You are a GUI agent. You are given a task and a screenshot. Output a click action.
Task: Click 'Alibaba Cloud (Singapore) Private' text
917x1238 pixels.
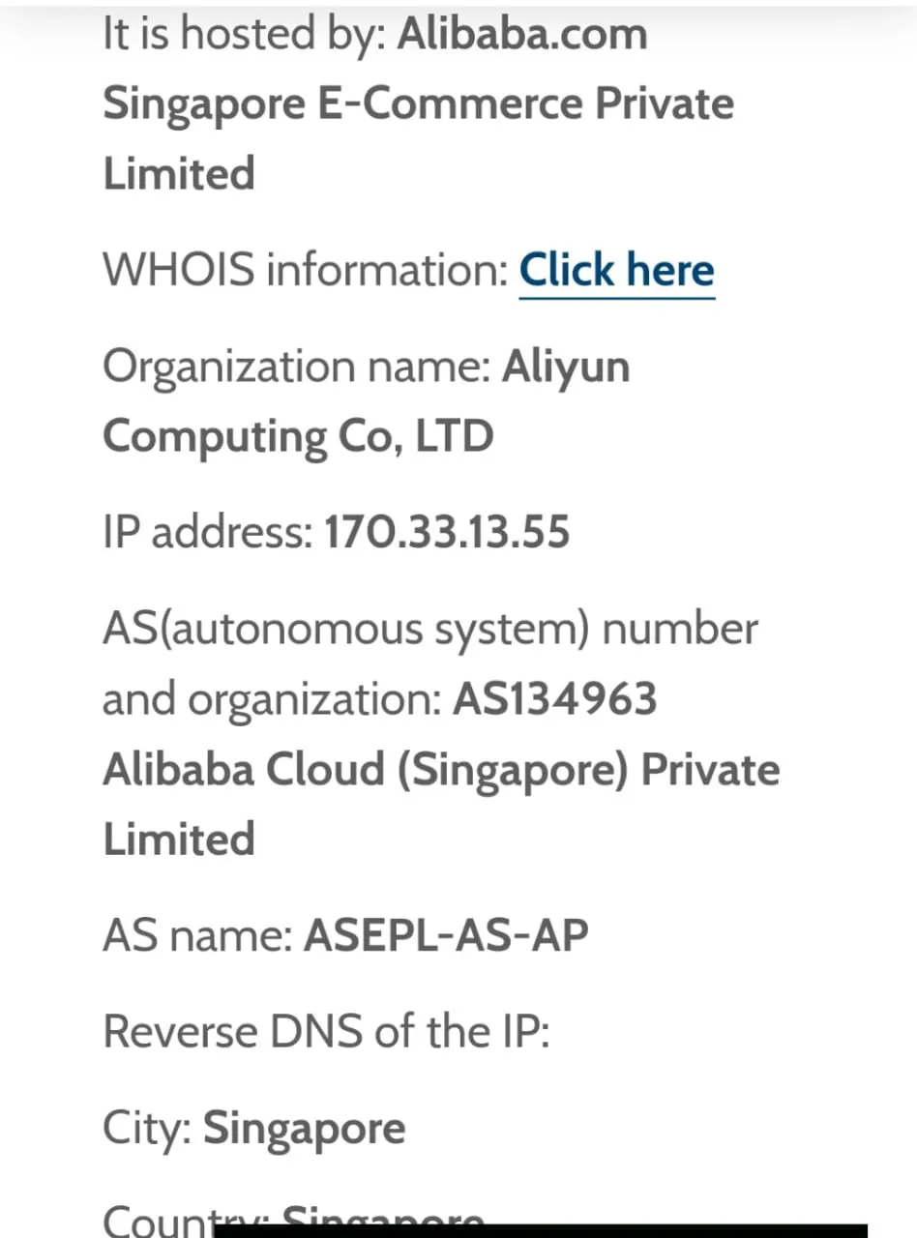tap(441, 769)
